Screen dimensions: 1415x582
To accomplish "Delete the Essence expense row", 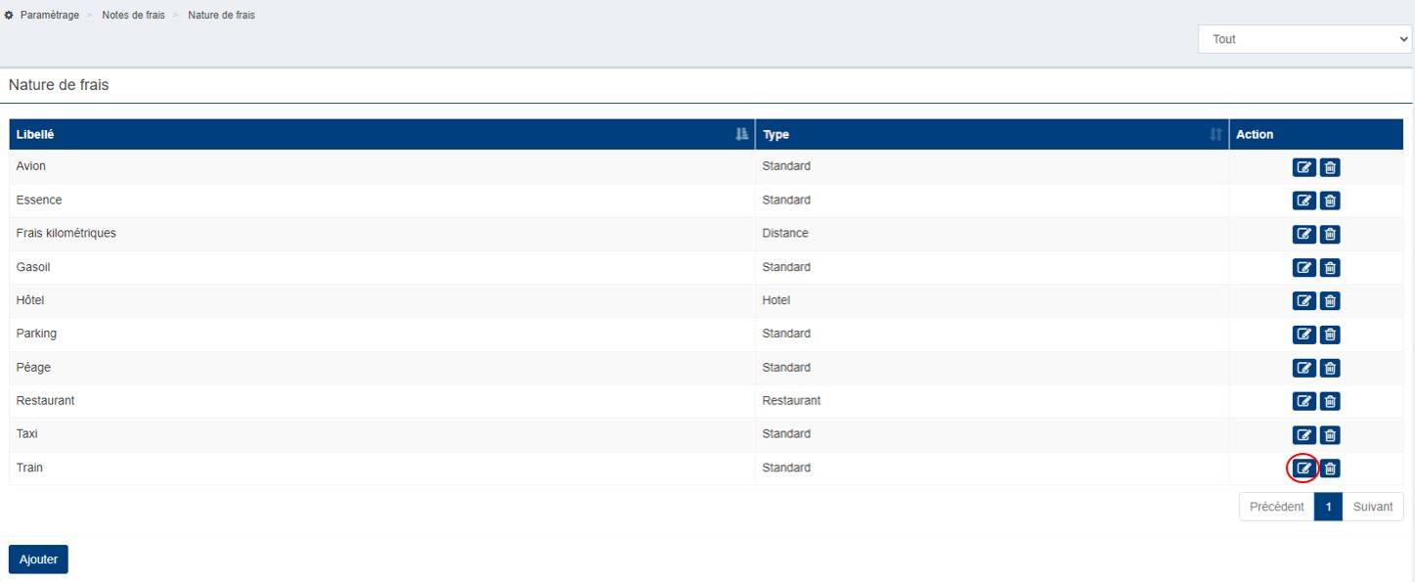I will pyautogui.click(x=1330, y=201).
